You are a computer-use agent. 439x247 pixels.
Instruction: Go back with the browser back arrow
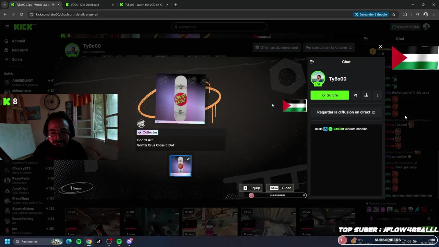[5, 14]
